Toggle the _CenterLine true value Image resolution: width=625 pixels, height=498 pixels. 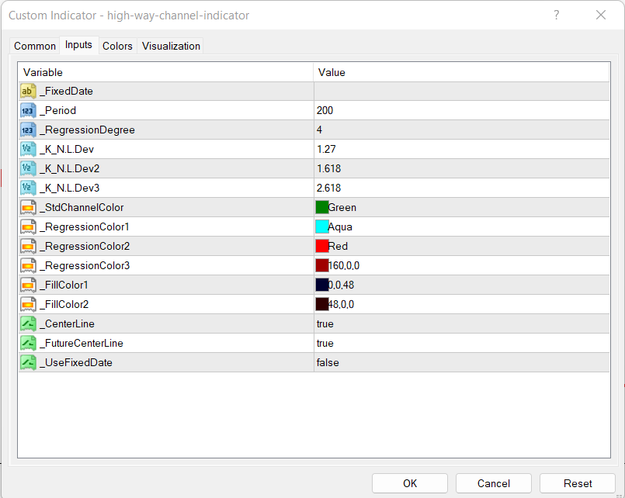[325, 324]
